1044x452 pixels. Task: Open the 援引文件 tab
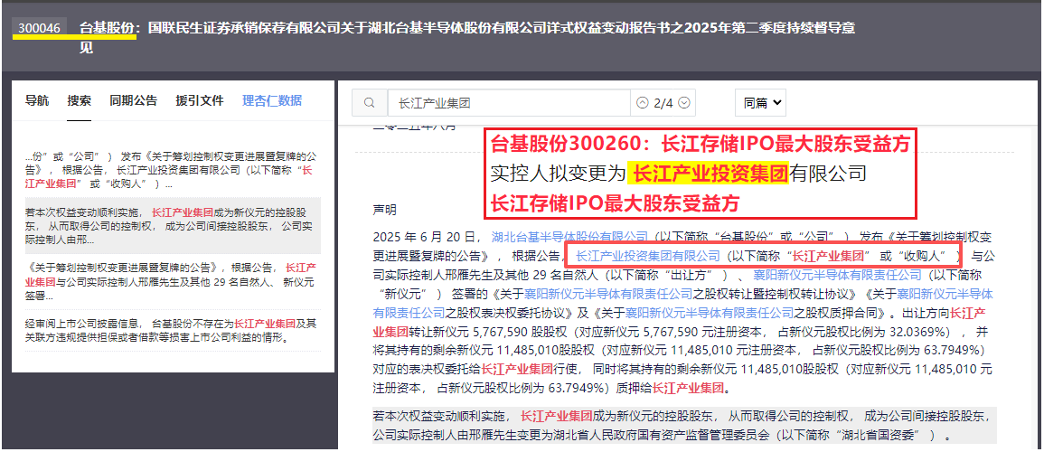coord(200,101)
